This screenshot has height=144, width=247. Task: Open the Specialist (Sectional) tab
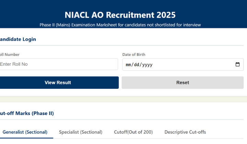point(81,132)
